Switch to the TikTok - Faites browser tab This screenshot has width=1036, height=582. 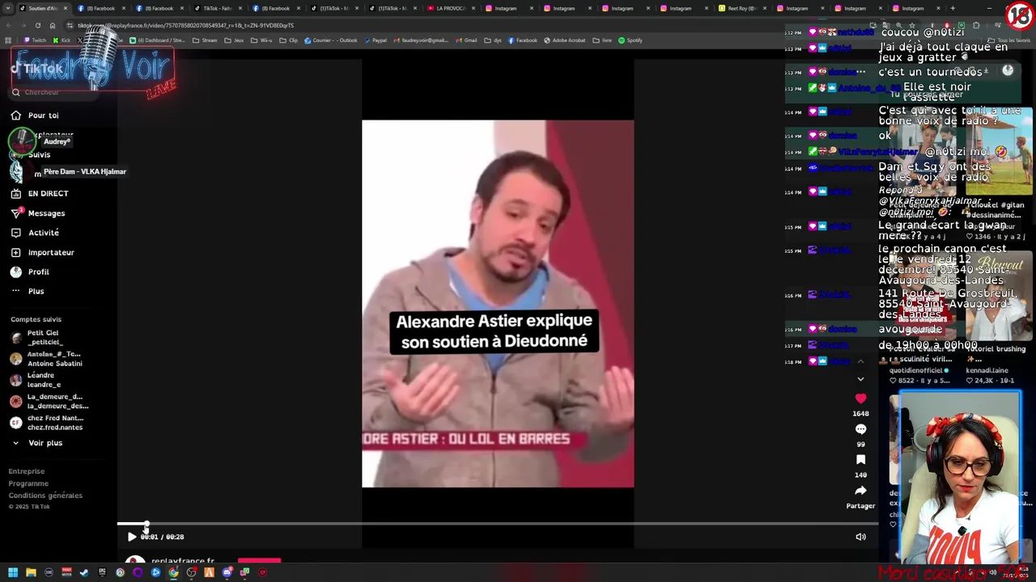click(217, 8)
